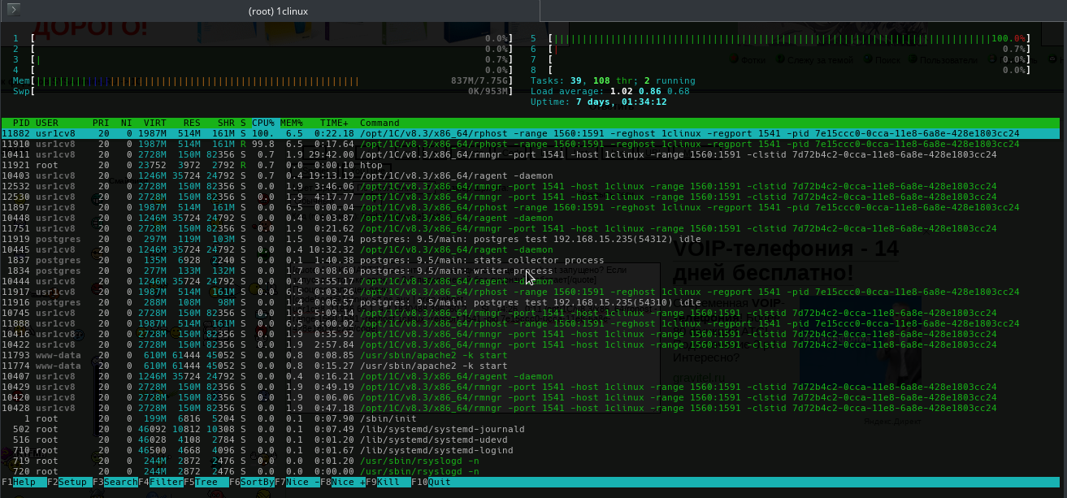The image size is (1067, 498).
Task: Click F9 Kill button
Action: click(387, 482)
